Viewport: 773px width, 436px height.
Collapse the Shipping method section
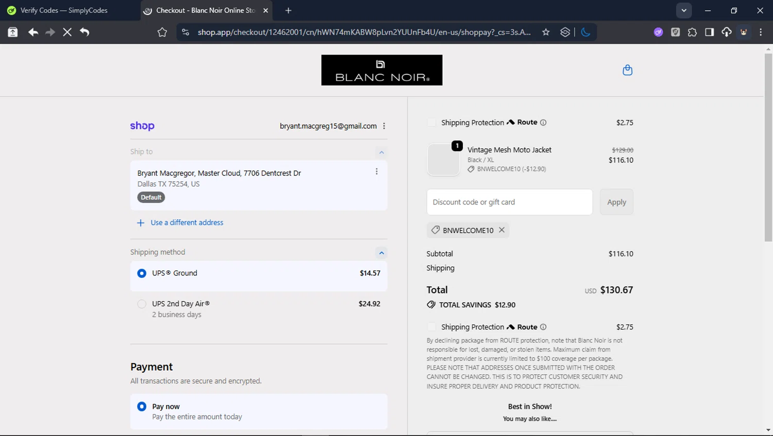pos(381,252)
